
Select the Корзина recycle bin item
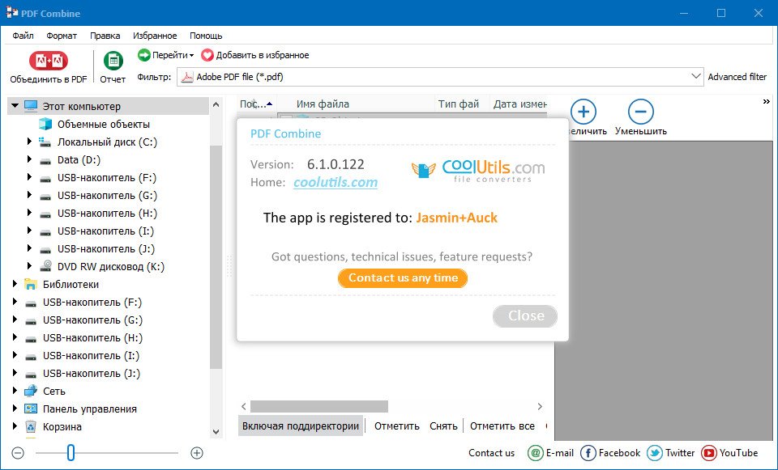pos(62,427)
